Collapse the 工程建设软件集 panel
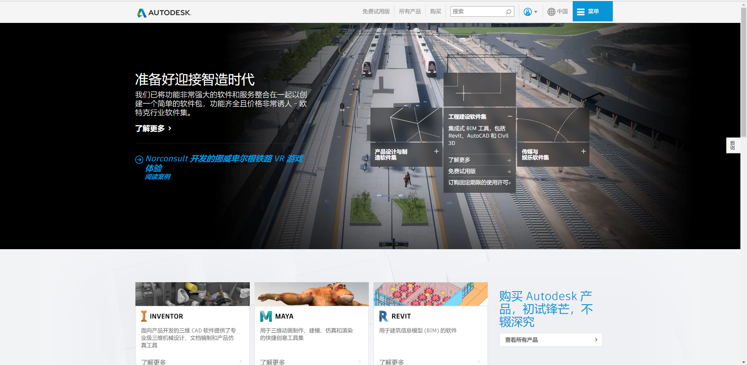Viewport: 747px width, 365px height. [510, 116]
